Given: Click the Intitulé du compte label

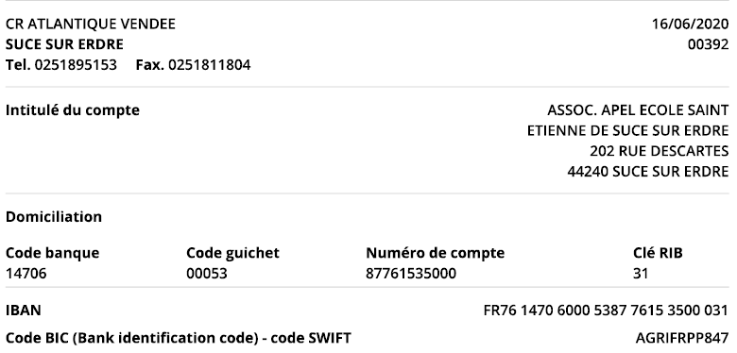Looking at the screenshot, I should 73,110.
